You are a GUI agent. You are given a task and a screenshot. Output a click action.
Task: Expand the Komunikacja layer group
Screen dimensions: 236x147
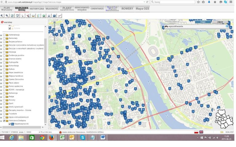click(1, 66)
